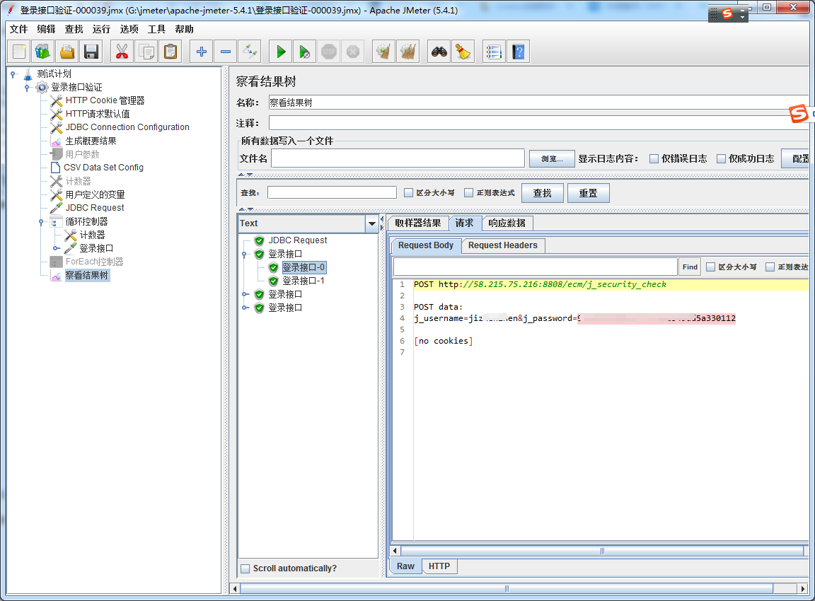Click the Start no pauses icon
815x601 pixels.
[x=305, y=52]
